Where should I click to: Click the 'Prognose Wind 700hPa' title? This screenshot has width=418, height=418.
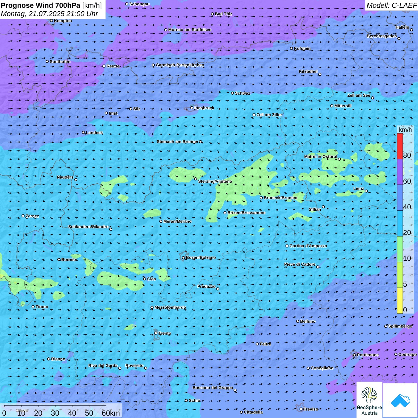tap(41, 5)
